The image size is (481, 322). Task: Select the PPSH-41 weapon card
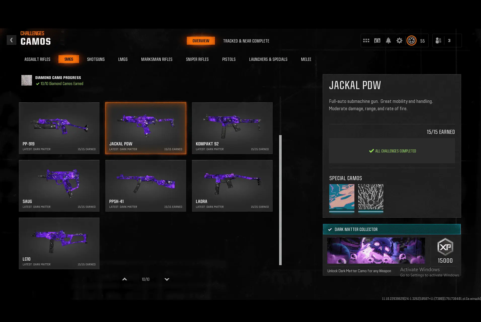pyautogui.click(x=146, y=186)
